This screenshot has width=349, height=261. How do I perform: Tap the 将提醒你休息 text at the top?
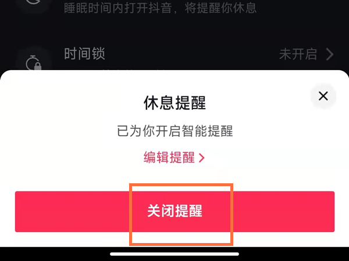point(220,8)
